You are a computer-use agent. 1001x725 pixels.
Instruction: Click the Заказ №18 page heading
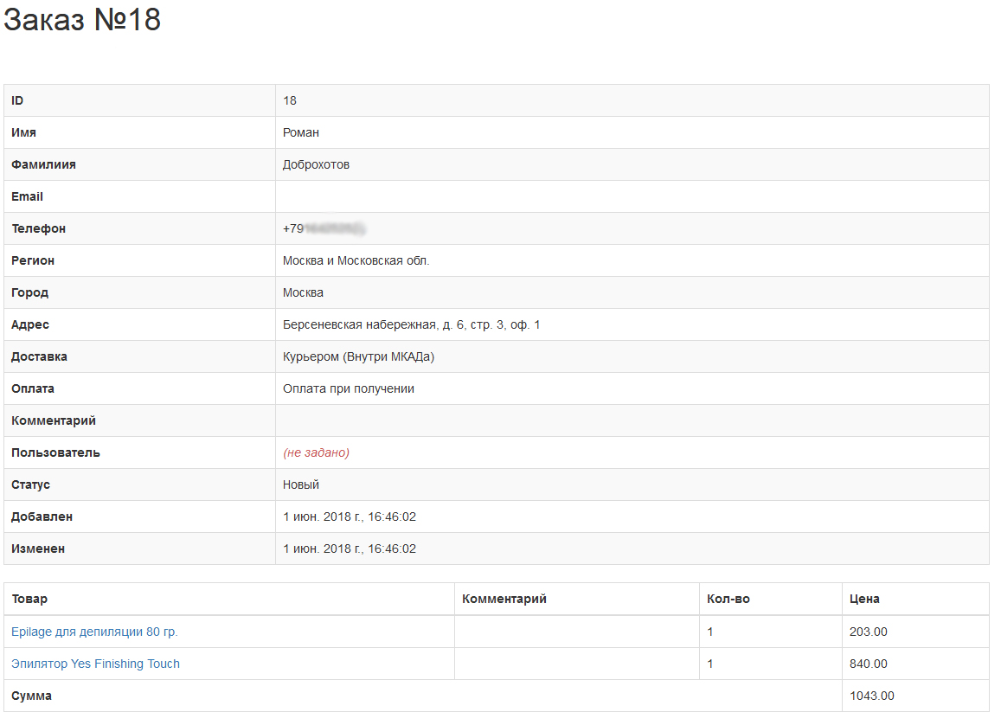coord(82,20)
